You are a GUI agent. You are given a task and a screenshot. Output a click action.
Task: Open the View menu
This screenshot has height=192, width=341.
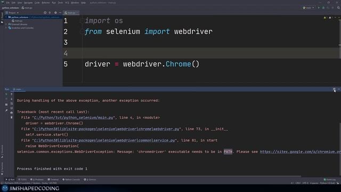coord(20,3)
